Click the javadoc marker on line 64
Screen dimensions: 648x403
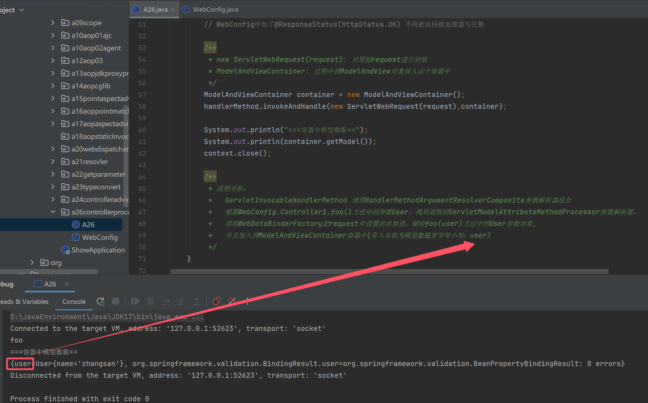click(210, 177)
